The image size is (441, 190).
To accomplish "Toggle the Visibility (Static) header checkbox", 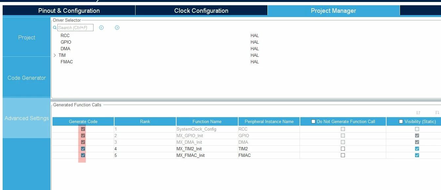I will pos(401,121).
